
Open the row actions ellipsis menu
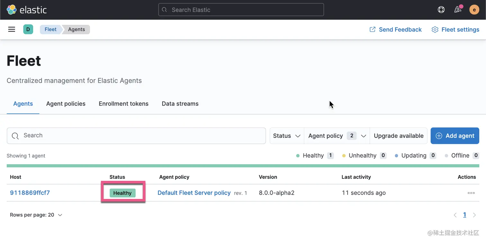pyautogui.click(x=471, y=193)
